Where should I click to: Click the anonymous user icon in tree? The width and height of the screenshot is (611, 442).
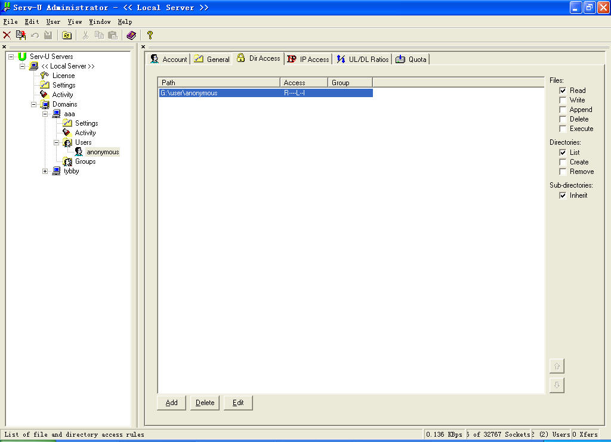tap(79, 152)
